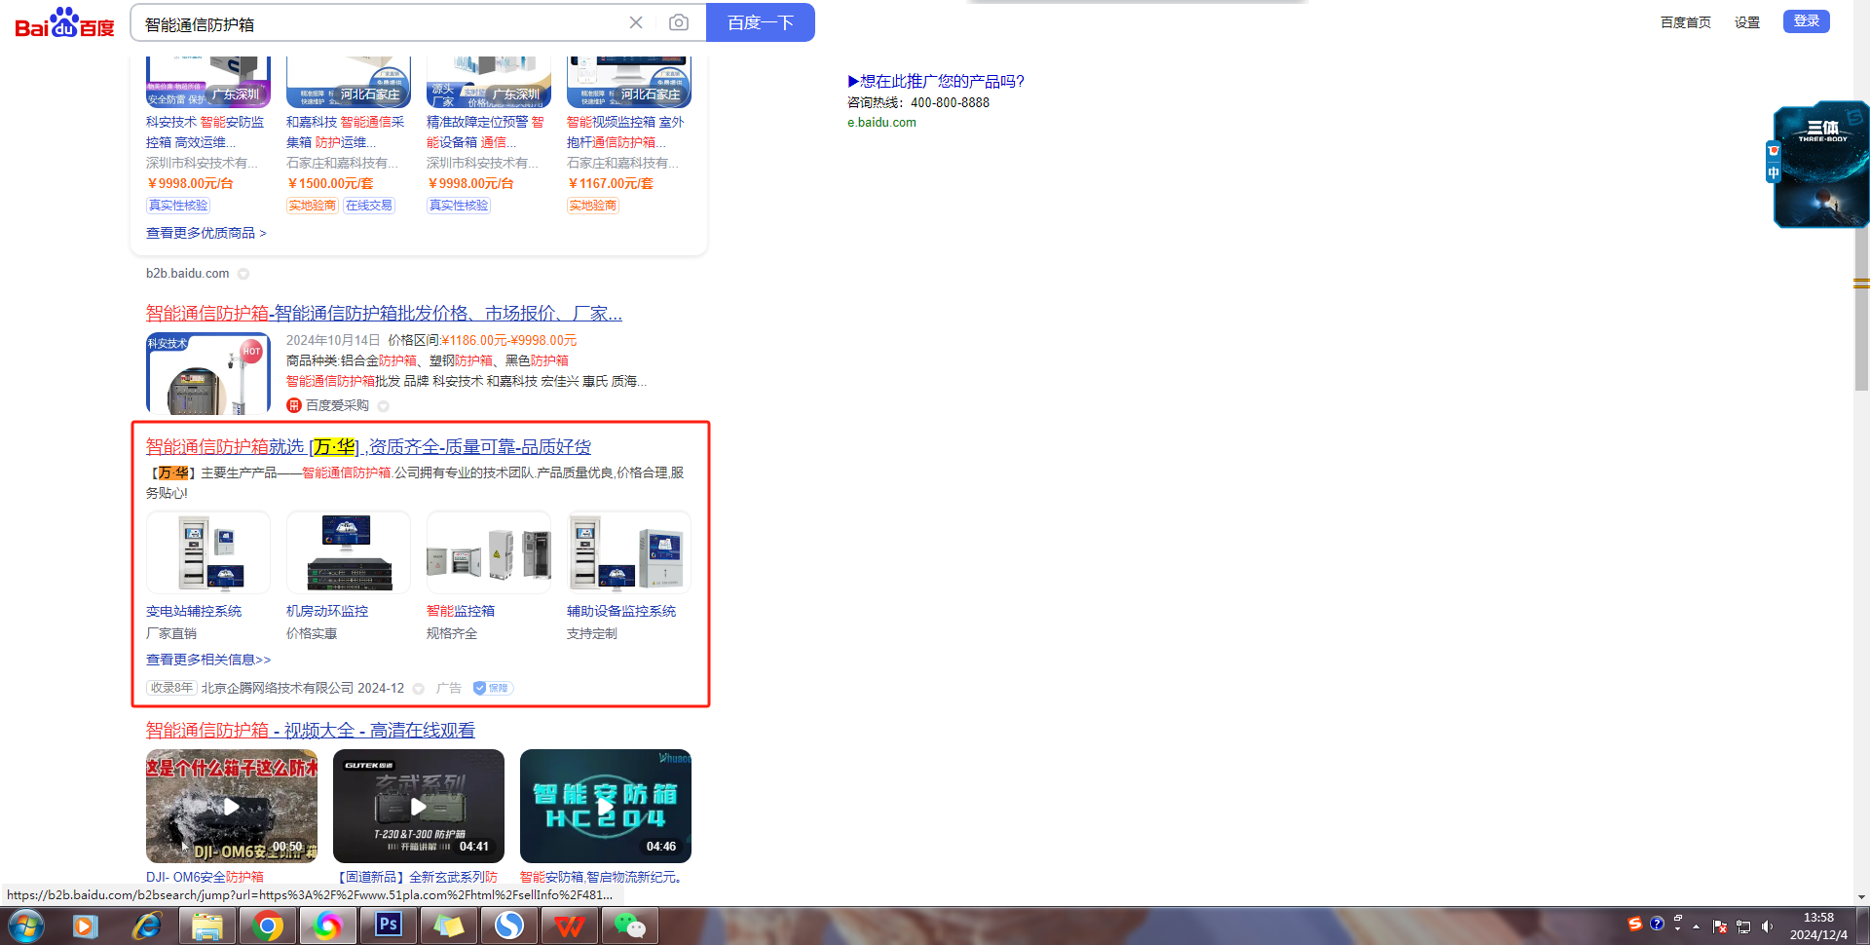This screenshot has height=945, width=1870.
Task: Visit the e.baidu.com link
Action: (x=881, y=123)
